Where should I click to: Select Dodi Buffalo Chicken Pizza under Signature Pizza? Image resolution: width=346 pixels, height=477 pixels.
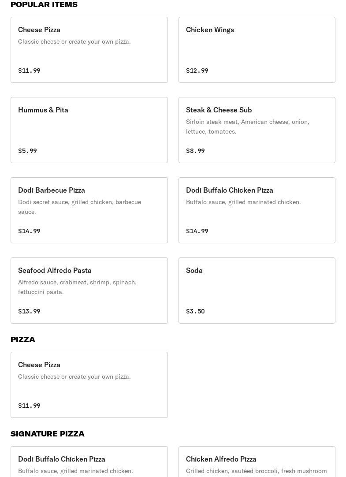(89, 462)
